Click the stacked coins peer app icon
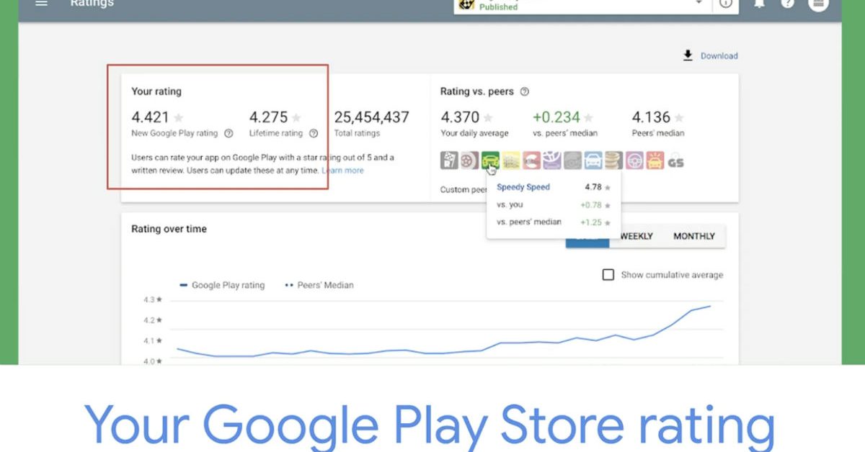Viewport: 865px width, 452px height. click(x=613, y=161)
